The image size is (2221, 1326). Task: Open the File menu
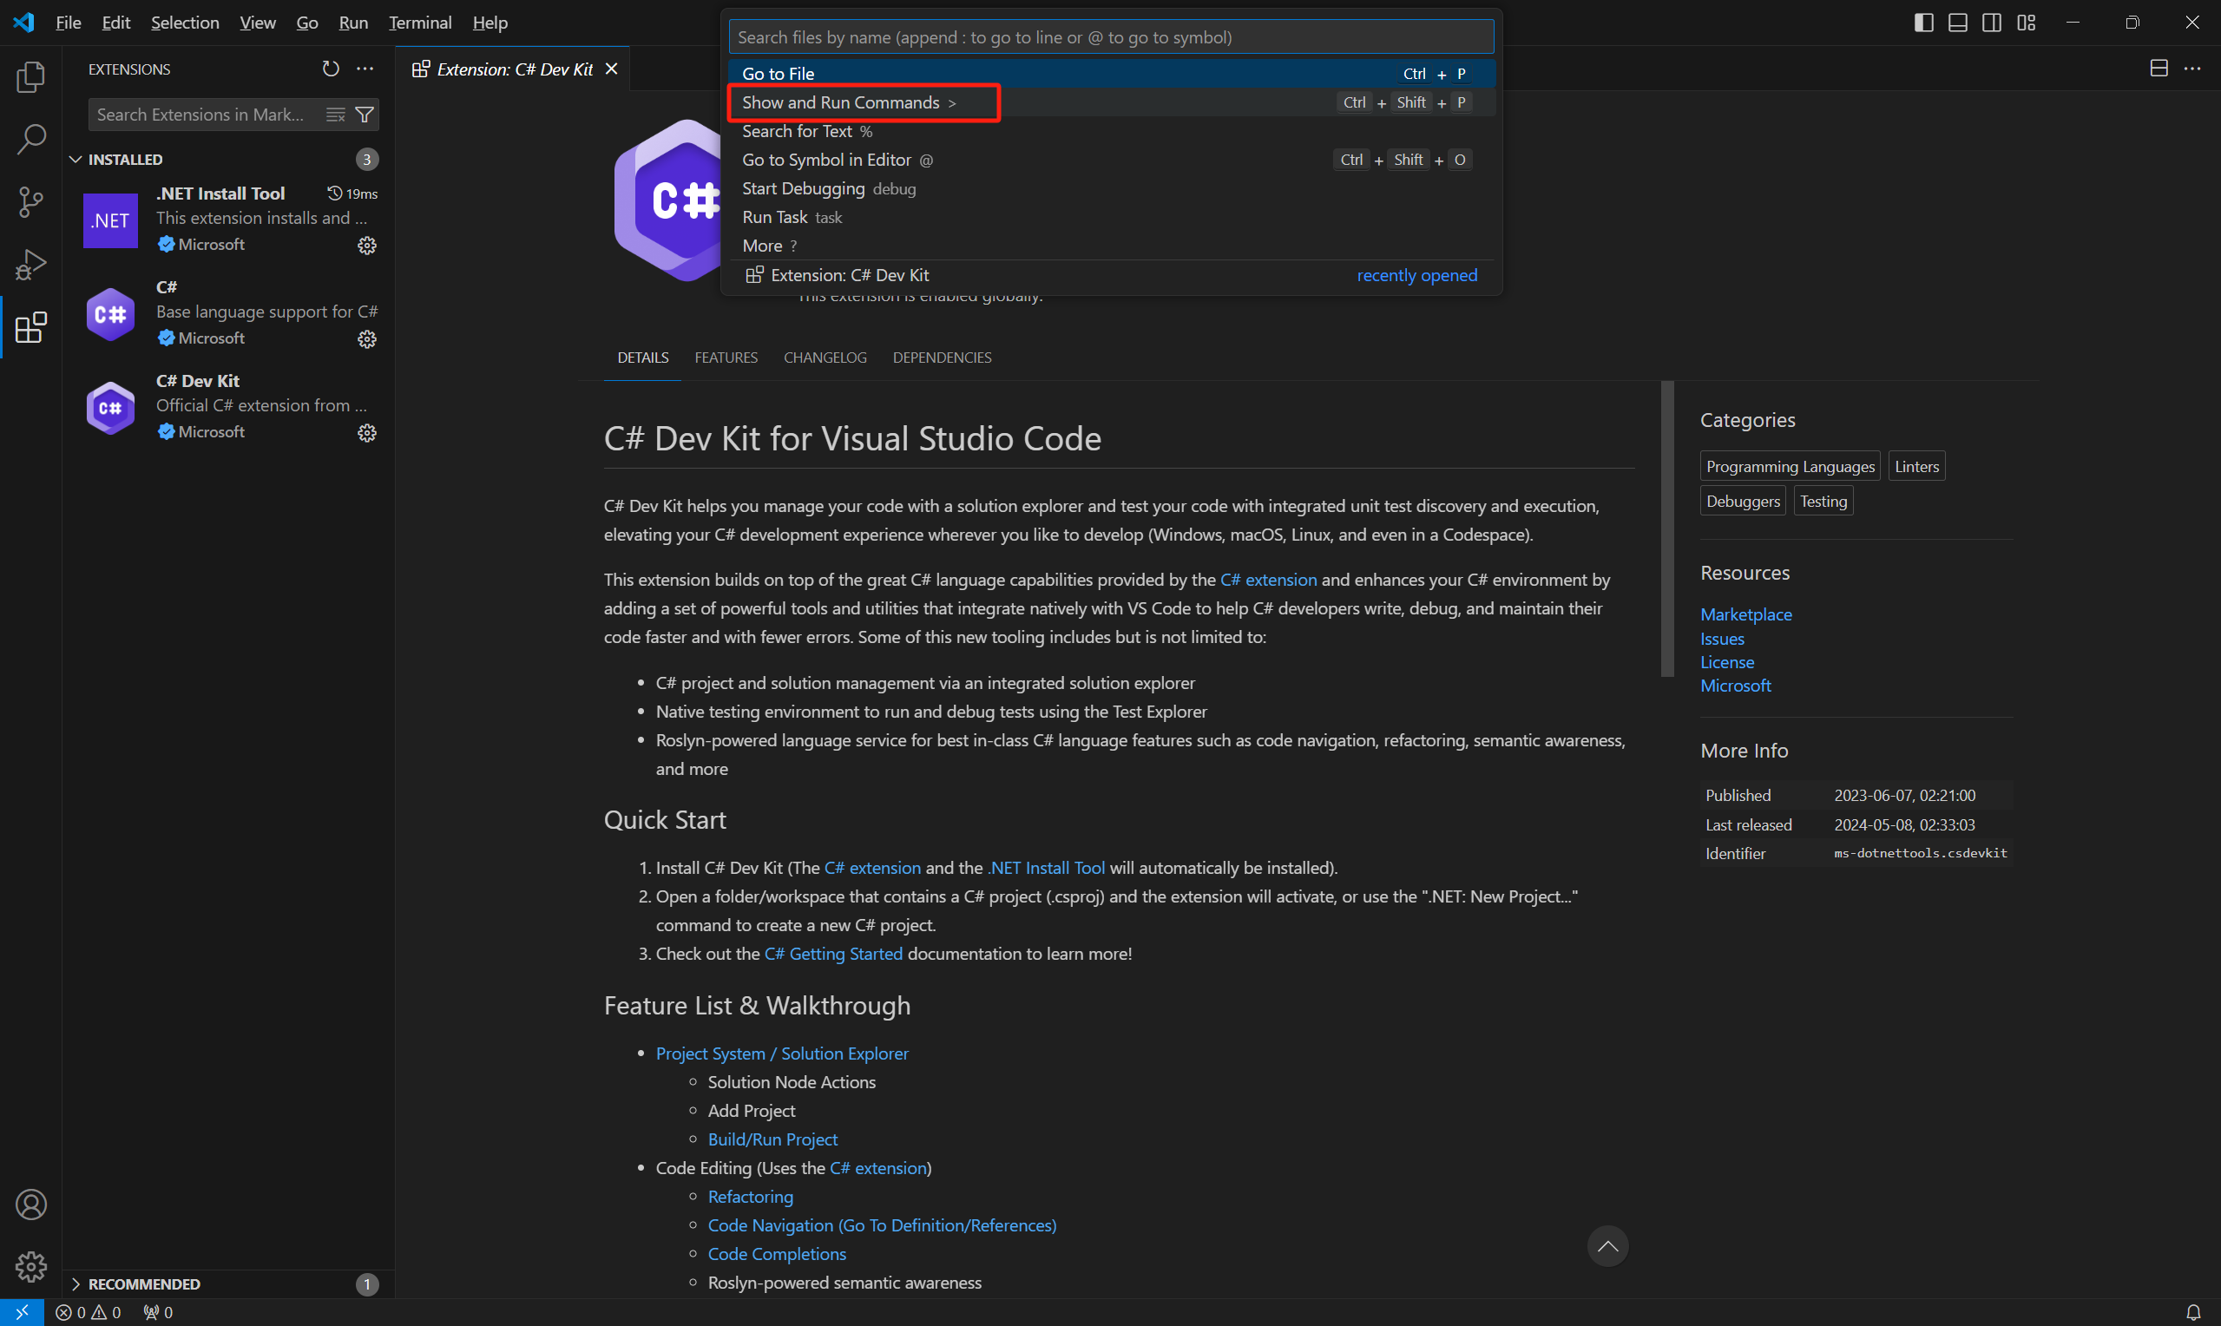(x=68, y=23)
